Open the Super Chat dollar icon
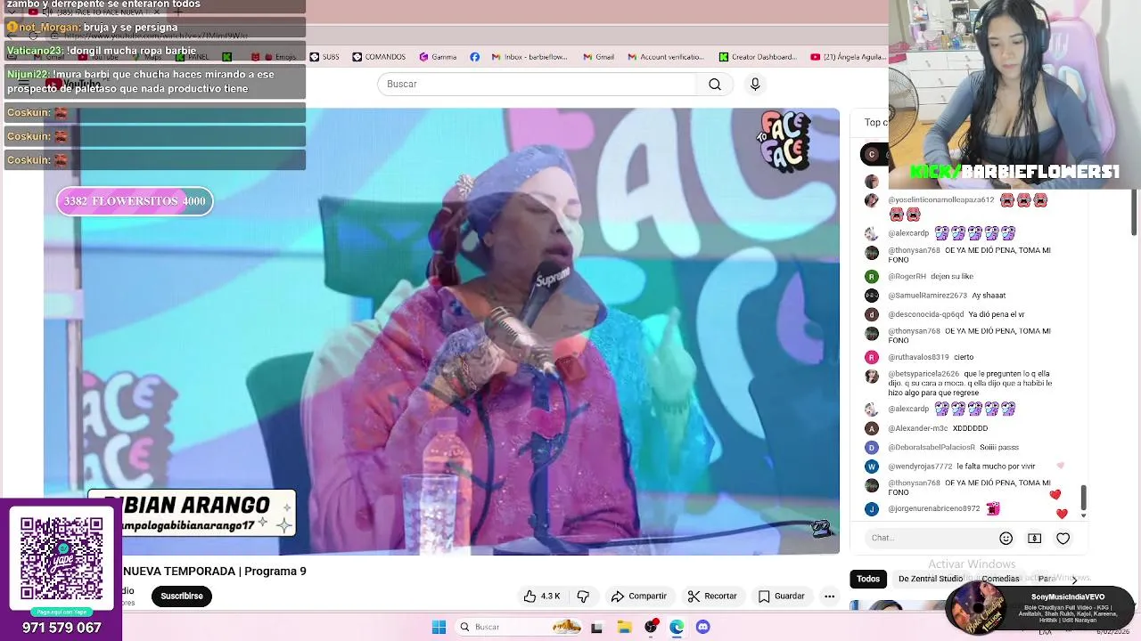 pos(1034,538)
